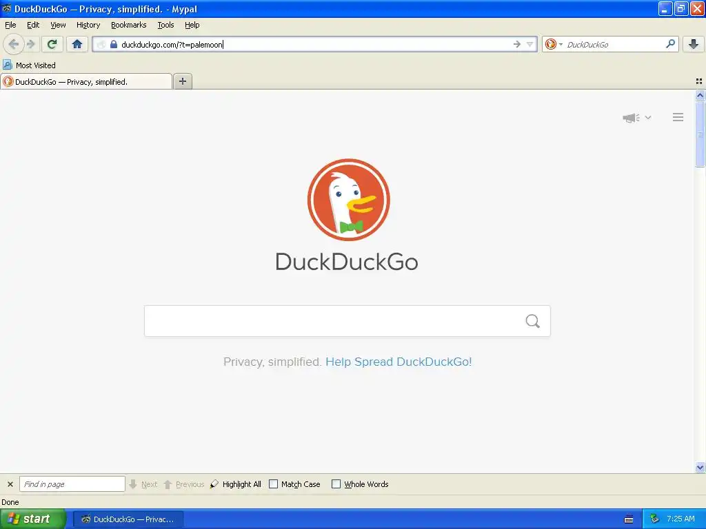This screenshot has height=529, width=706.
Task: Enable the Whole Words checkbox
Action: (x=336, y=484)
